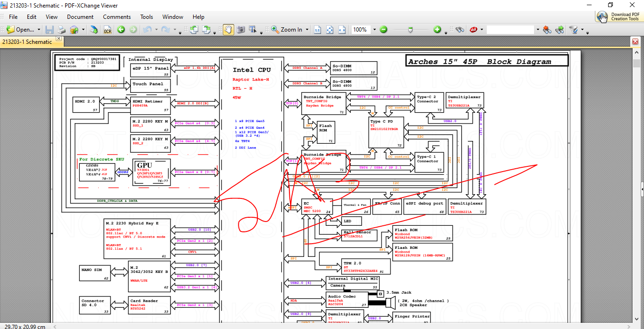644x329 pixels.
Task: Click the search text box in toolbar
Action: tap(510, 30)
